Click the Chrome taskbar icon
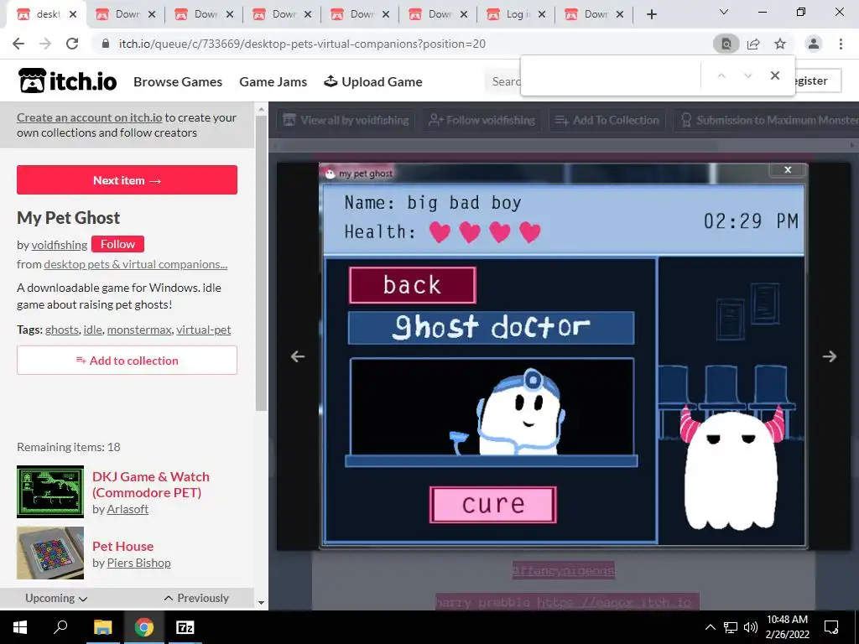Image resolution: width=859 pixels, height=644 pixels. tap(144, 627)
